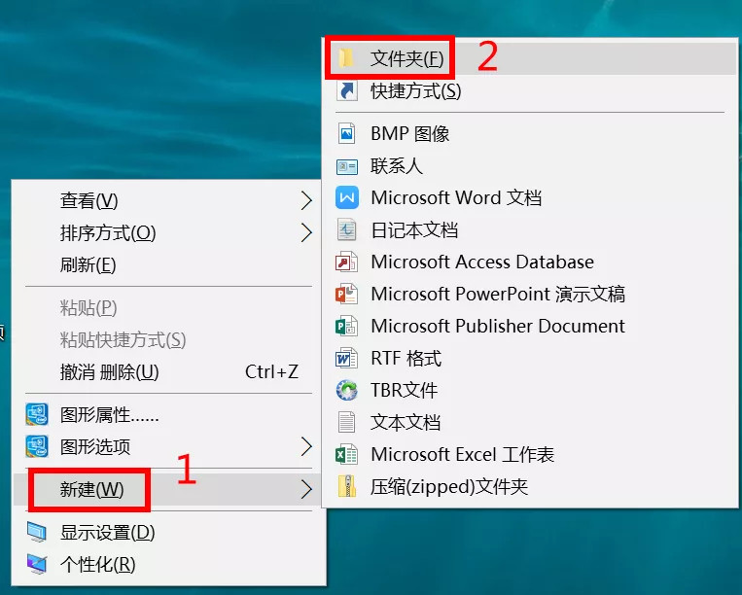Expand the 图形选项 submenu arrow
The width and height of the screenshot is (742, 595).
306,446
